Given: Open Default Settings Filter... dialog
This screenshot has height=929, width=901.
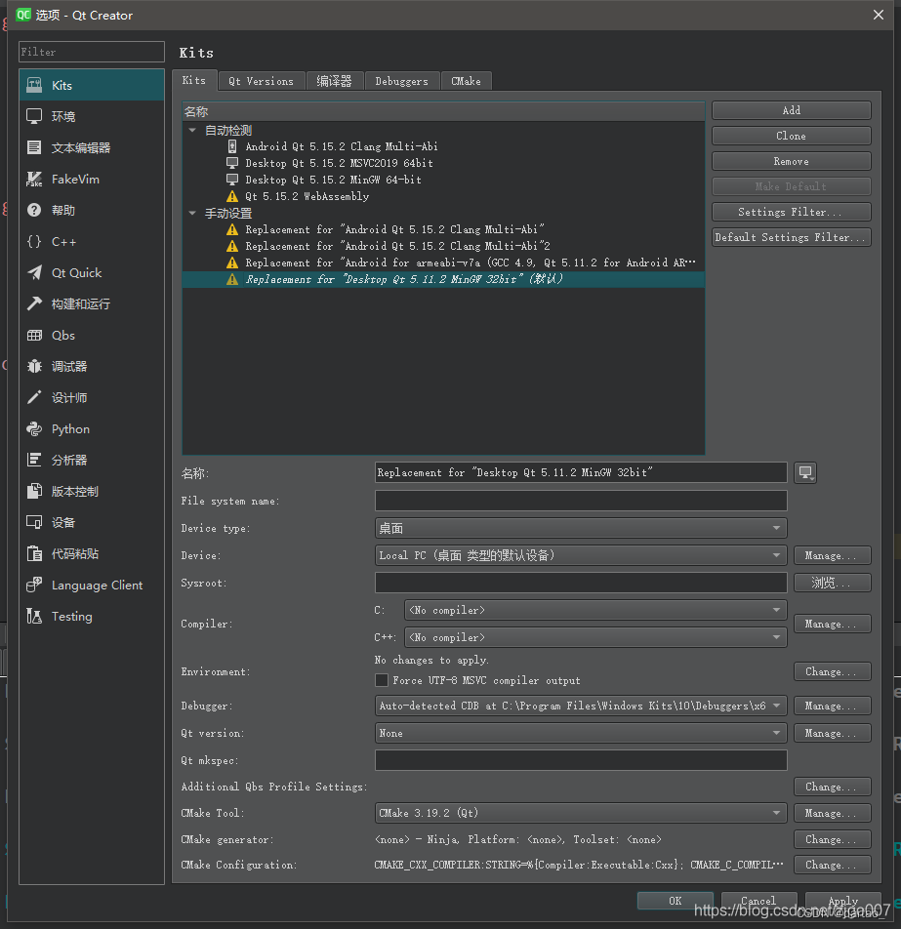Looking at the screenshot, I should pos(792,237).
